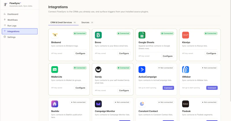The image size is (231, 121).
Task: Click the Settings gear icon in sidebar
Action: coord(5,37)
